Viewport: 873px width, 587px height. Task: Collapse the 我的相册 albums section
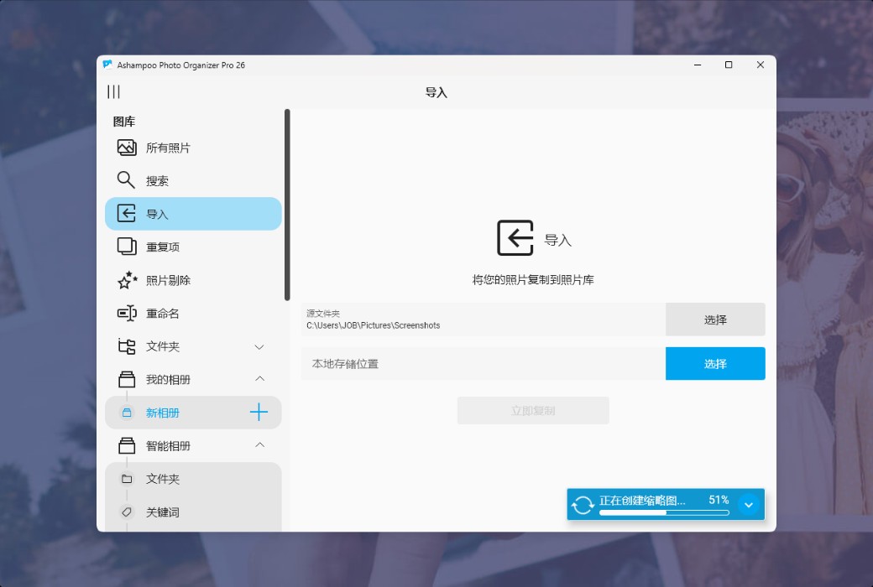pyautogui.click(x=259, y=379)
